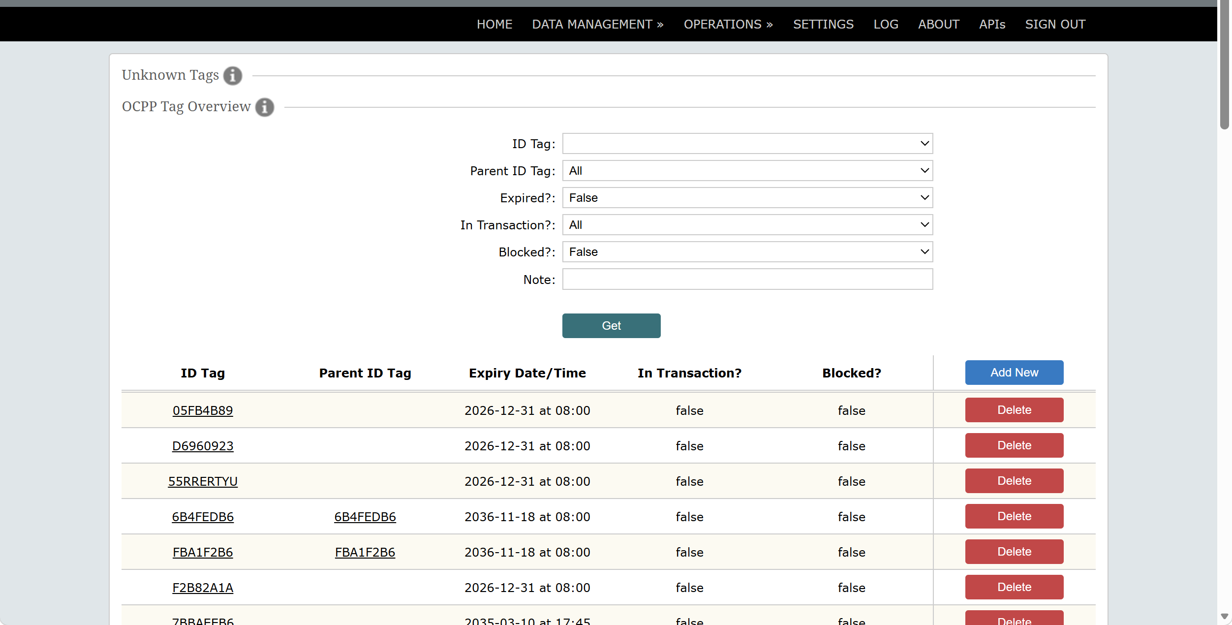Open the Blocked? dropdown

pyautogui.click(x=747, y=252)
